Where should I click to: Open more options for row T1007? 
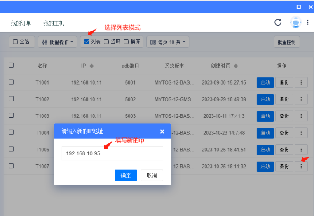click(301, 166)
